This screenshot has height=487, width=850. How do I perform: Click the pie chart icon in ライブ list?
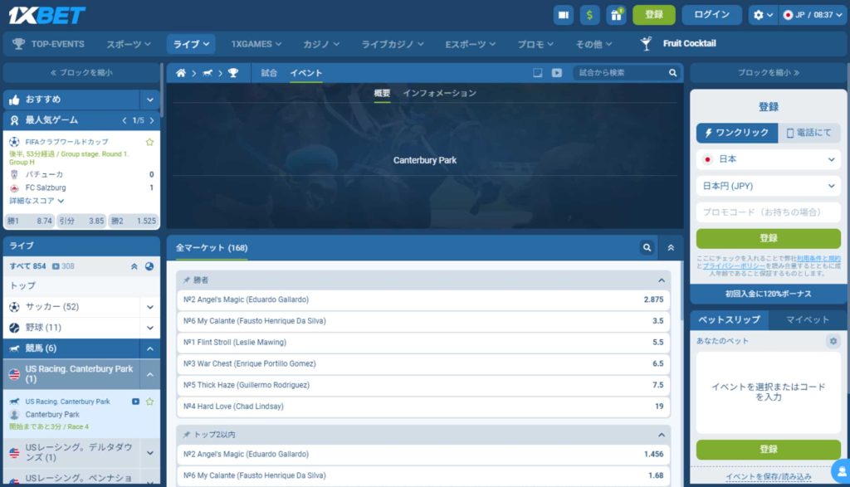point(149,266)
